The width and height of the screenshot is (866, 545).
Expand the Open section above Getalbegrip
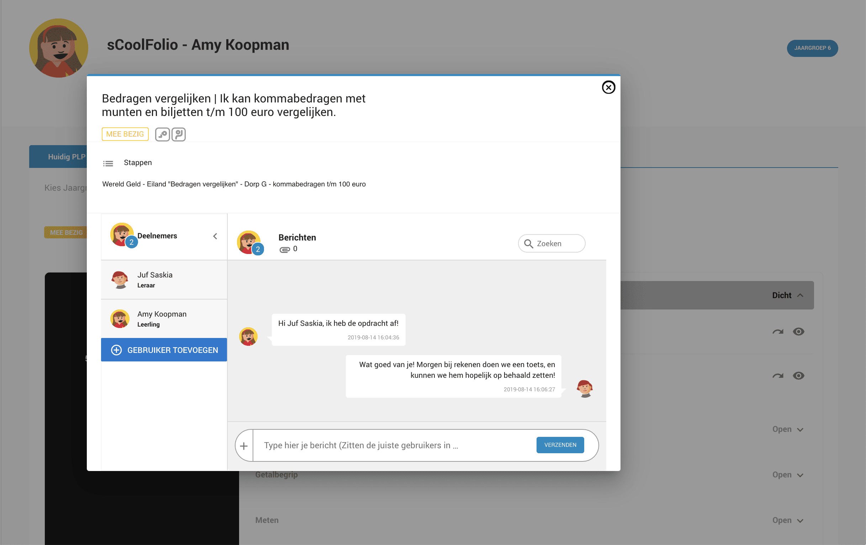tap(788, 429)
